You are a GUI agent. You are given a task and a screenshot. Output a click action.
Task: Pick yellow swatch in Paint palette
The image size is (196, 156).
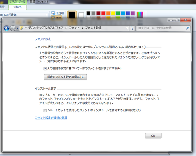point(113,13)
